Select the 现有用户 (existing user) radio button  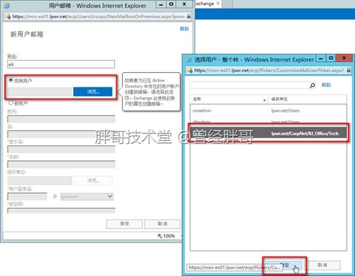(11, 80)
